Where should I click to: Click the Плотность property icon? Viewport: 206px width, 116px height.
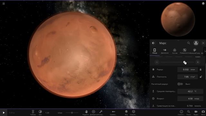pyautogui.click(x=153, y=77)
